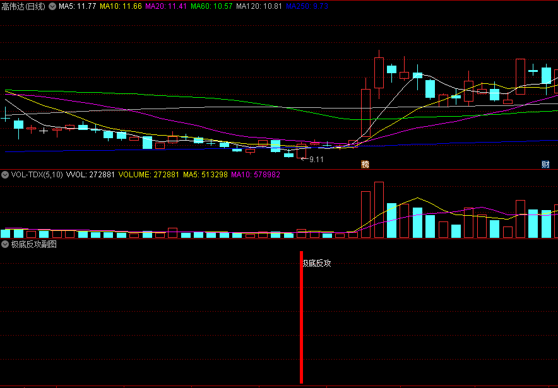
Task: Click the MA250: 9.73 label
Action: pos(307,6)
